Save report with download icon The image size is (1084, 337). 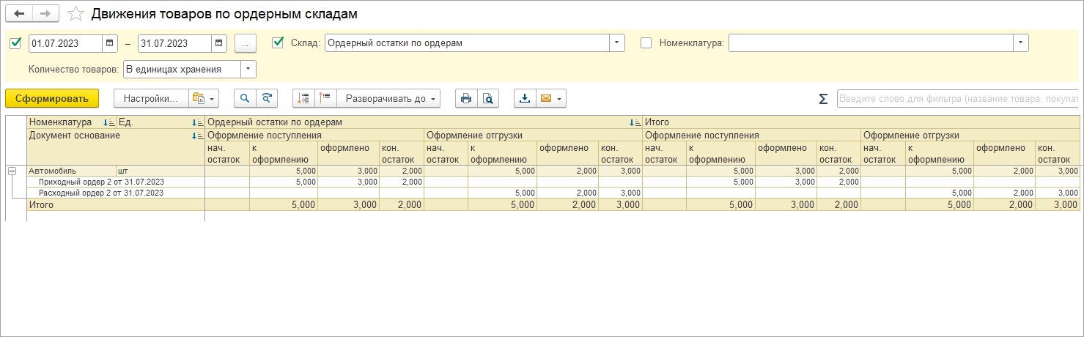526,98
